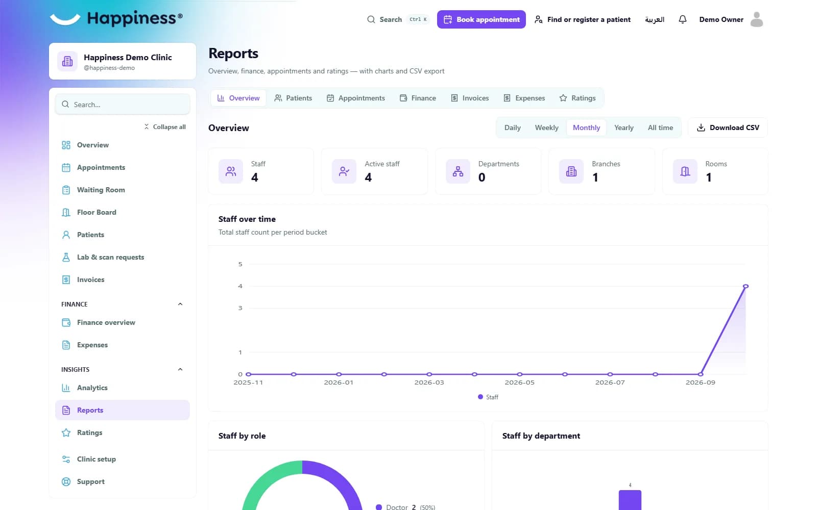
Task: Open Floor Board in the sidebar
Action: click(123, 212)
